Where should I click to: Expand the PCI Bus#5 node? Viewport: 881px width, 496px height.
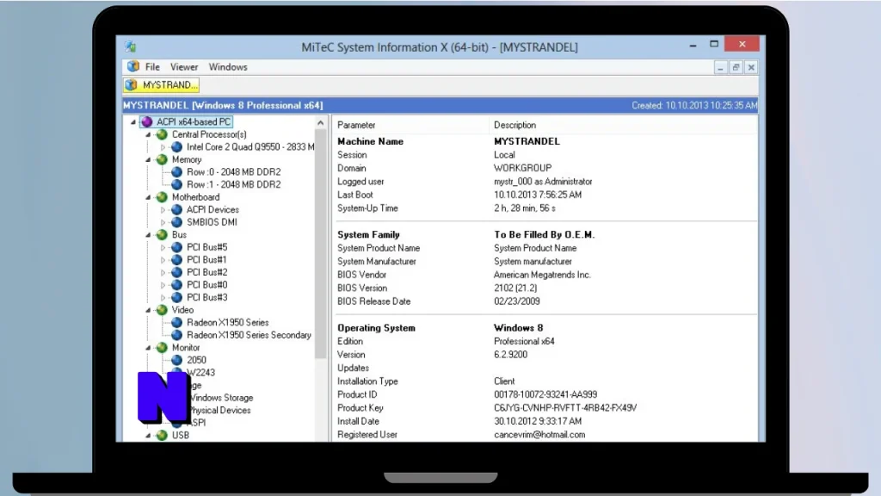tap(163, 247)
